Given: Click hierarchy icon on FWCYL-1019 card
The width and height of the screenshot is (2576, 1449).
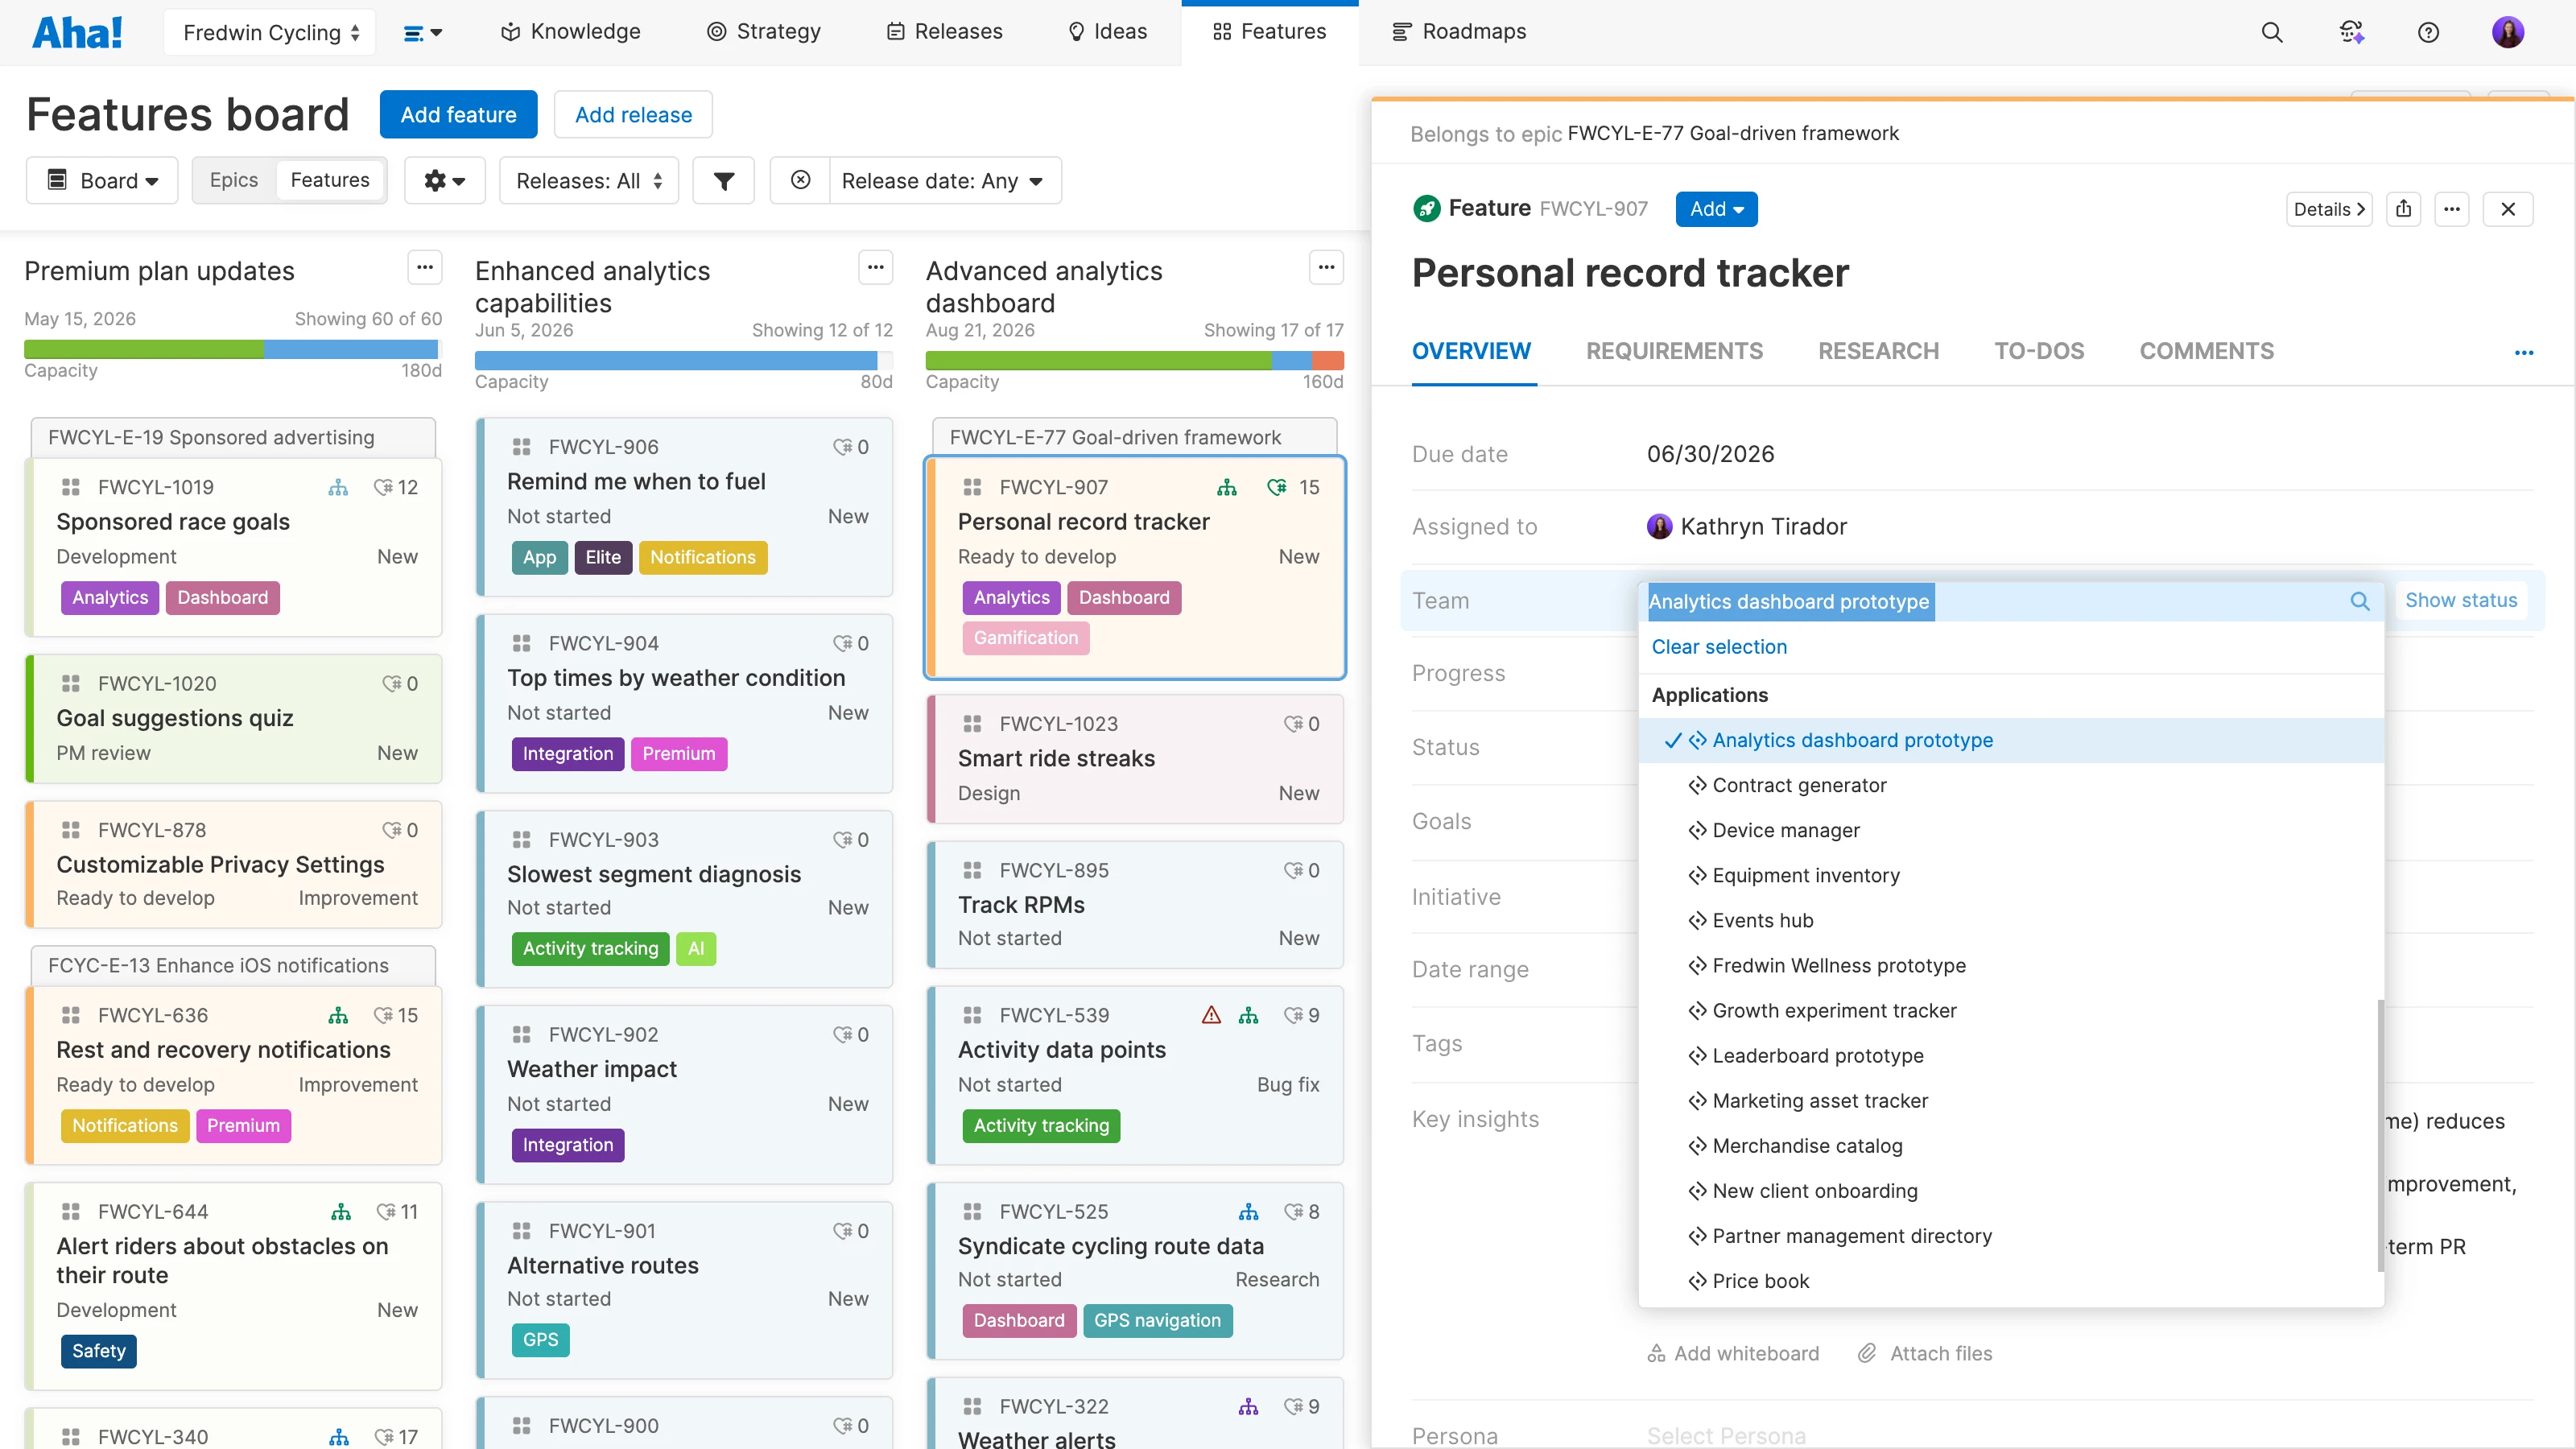Looking at the screenshot, I should (338, 487).
